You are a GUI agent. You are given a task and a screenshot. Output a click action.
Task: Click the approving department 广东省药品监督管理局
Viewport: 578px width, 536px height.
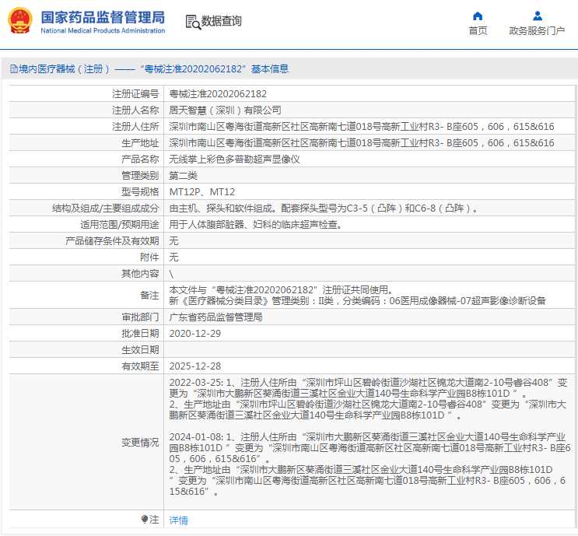[215, 317]
